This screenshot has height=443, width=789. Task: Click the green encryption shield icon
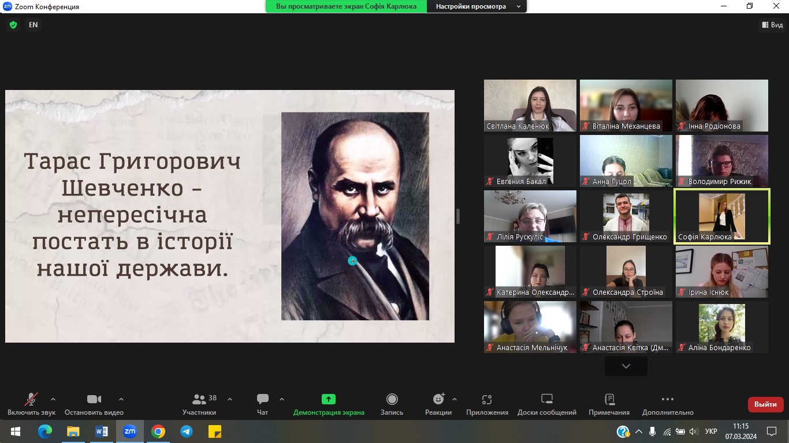pos(13,25)
